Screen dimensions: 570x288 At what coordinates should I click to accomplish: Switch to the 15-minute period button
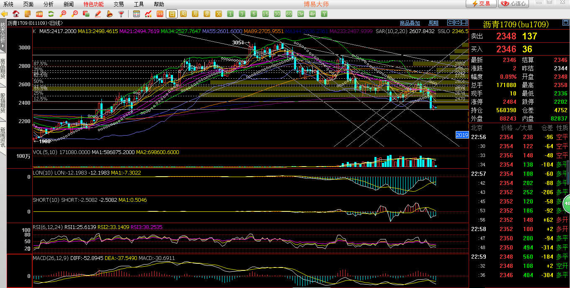(x=266, y=14)
